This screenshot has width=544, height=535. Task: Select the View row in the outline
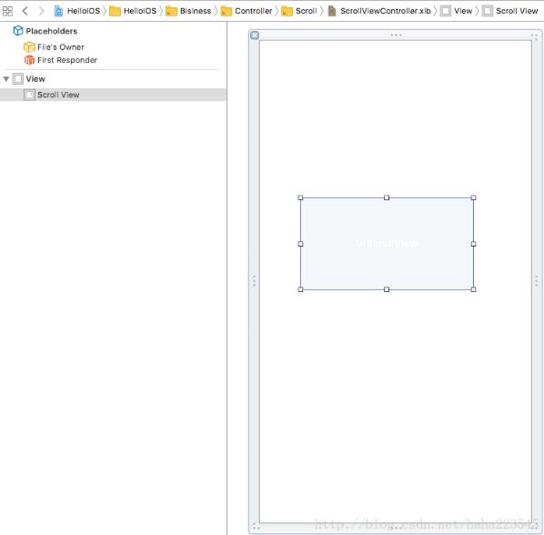tap(113, 79)
